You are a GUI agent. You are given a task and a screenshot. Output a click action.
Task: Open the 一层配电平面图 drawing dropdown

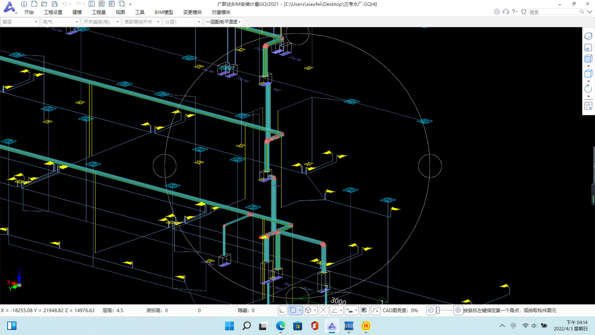point(223,22)
